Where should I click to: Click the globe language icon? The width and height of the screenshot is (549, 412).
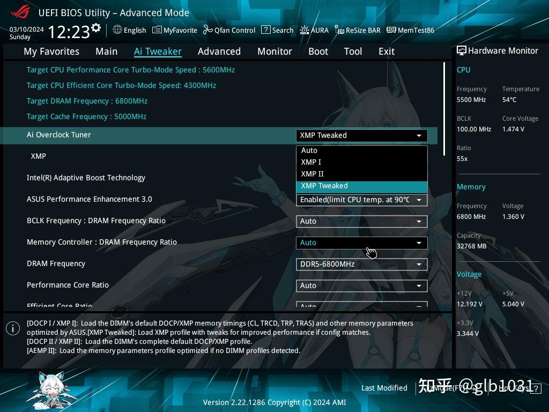click(117, 30)
